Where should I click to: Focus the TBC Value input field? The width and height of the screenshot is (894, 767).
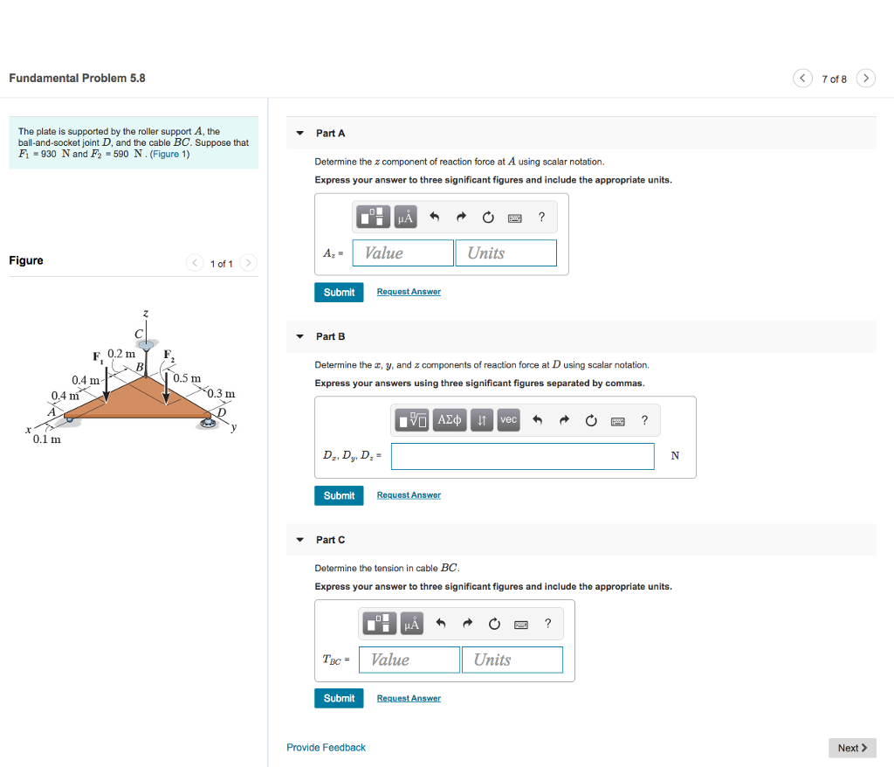[x=409, y=660]
